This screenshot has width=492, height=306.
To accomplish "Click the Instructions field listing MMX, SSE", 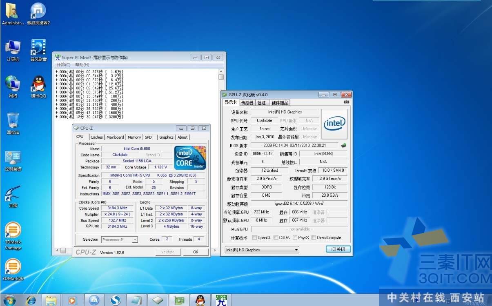I will [153, 194].
